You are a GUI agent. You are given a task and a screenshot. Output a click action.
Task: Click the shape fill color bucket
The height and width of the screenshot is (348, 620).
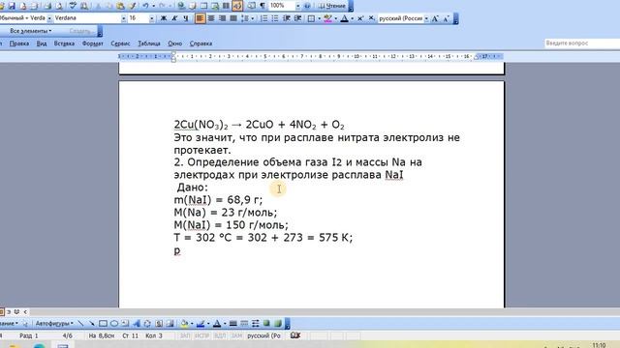(x=184, y=324)
